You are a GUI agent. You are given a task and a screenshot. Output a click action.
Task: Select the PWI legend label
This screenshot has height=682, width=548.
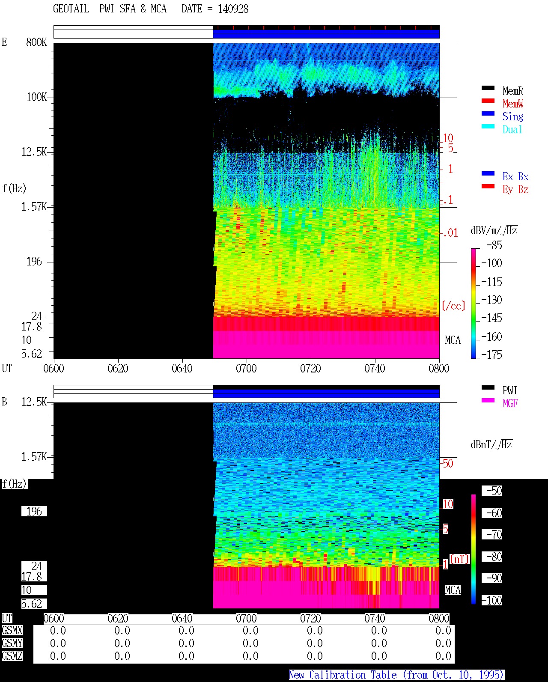click(510, 390)
